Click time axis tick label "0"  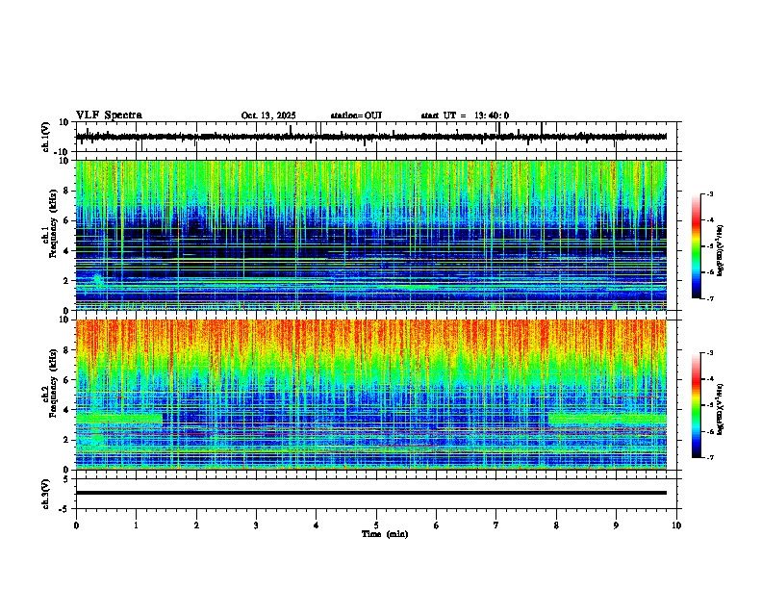point(76,525)
